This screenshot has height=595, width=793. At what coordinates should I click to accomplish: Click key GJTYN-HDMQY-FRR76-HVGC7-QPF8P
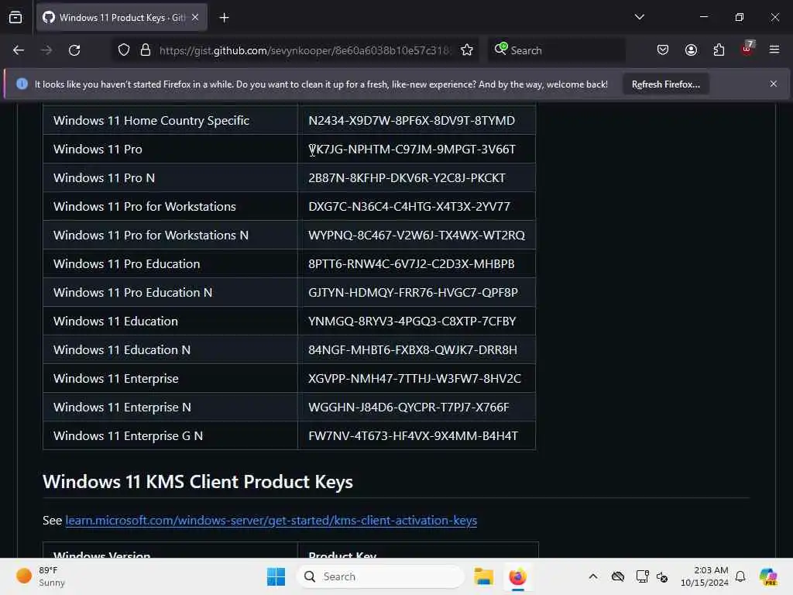pos(414,292)
